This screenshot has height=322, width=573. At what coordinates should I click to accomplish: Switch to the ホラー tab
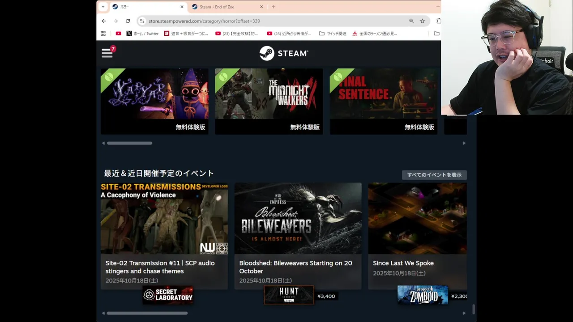(x=148, y=7)
